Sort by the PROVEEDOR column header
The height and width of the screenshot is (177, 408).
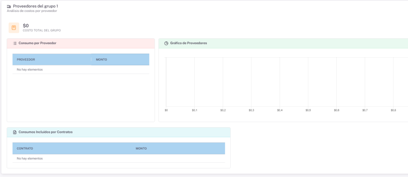pyautogui.click(x=26, y=60)
